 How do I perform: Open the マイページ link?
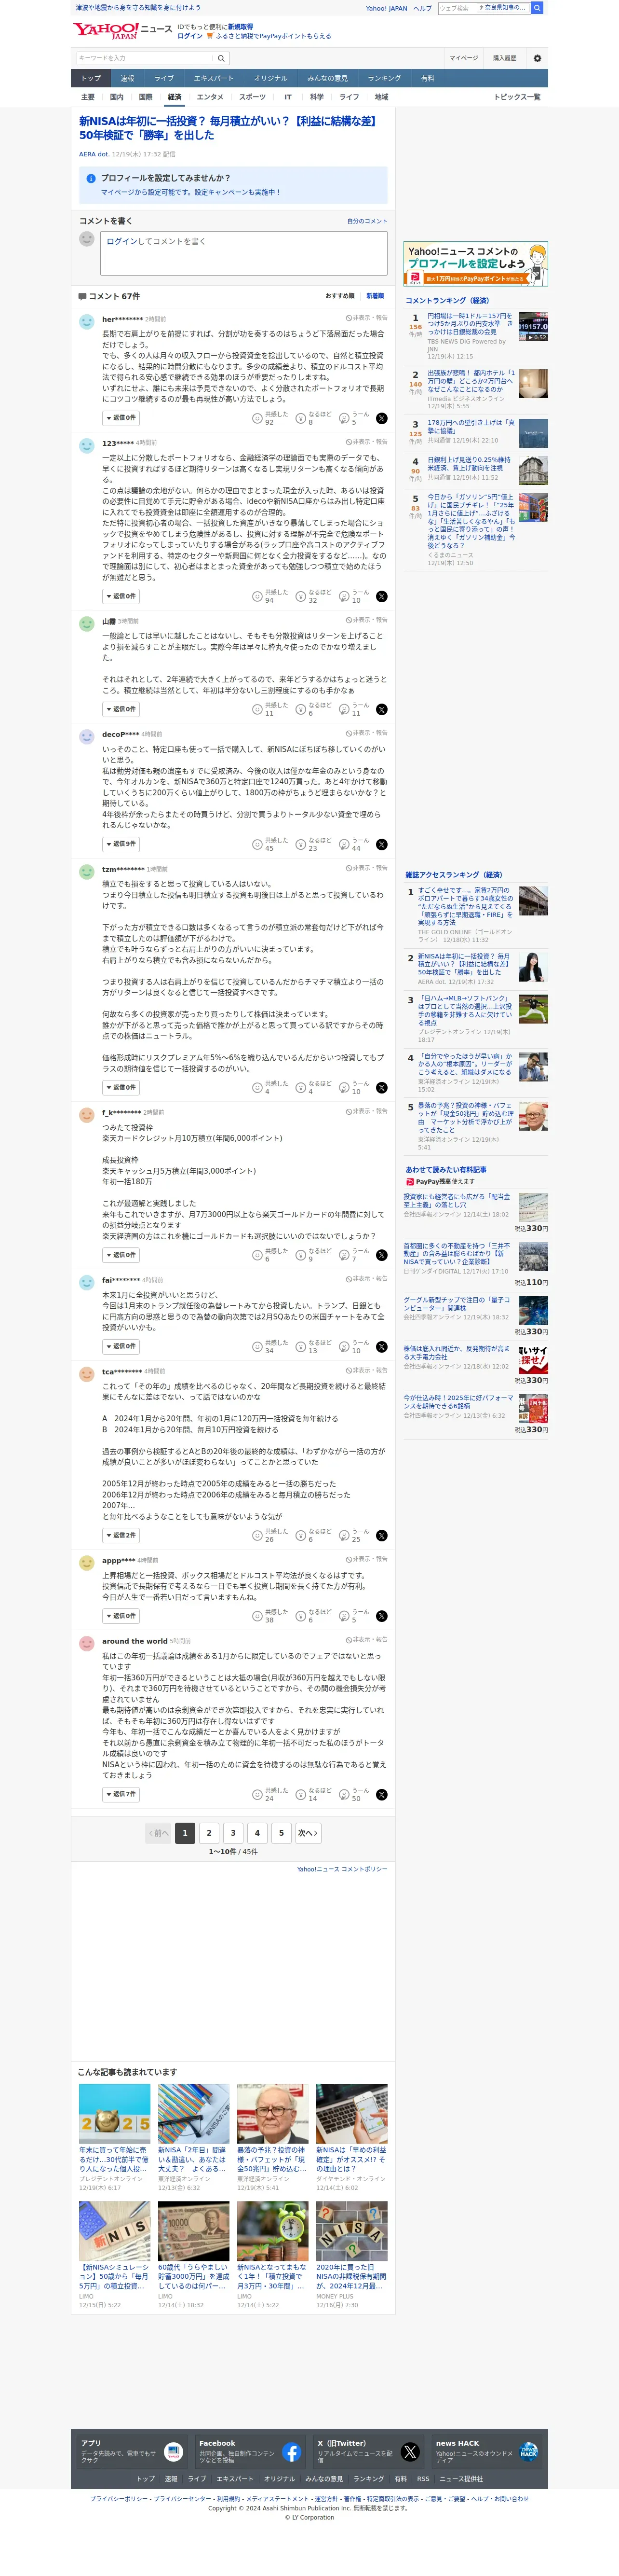[463, 58]
